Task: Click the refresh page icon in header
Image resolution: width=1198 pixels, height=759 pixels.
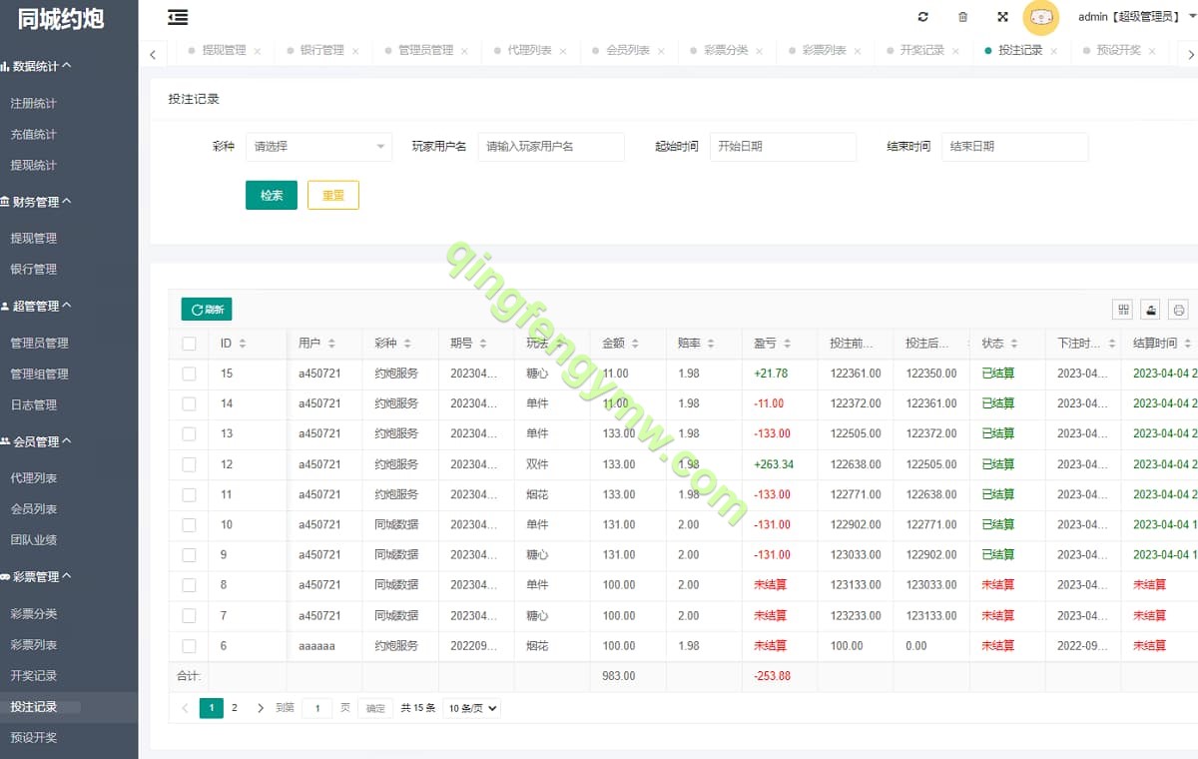Action: click(x=922, y=17)
